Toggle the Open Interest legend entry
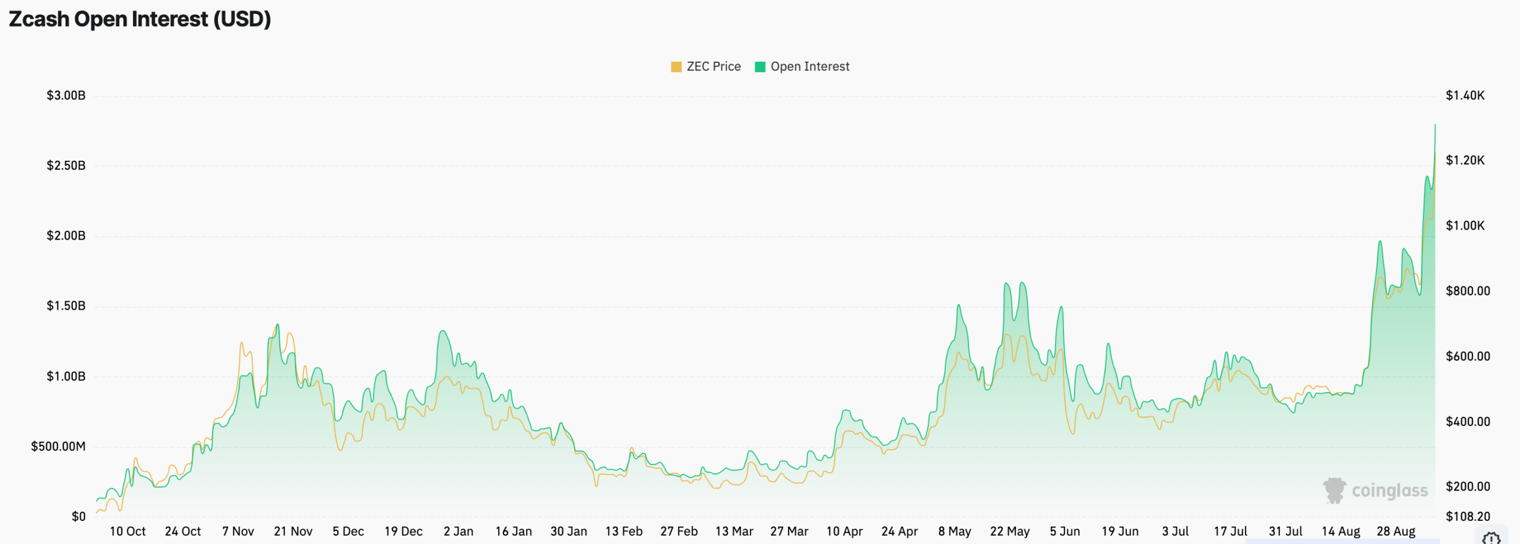The image size is (1520, 544). (802, 66)
